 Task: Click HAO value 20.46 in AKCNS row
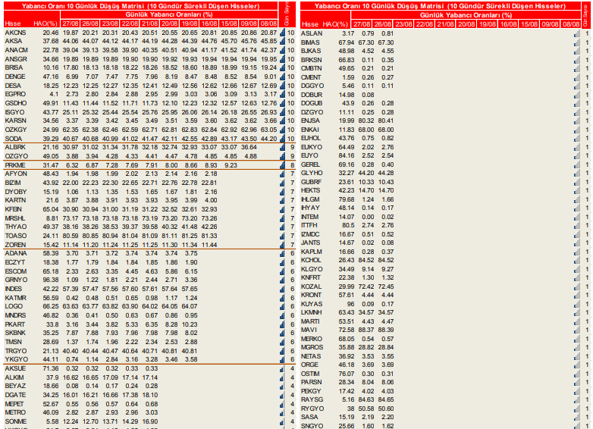(51, 33)
